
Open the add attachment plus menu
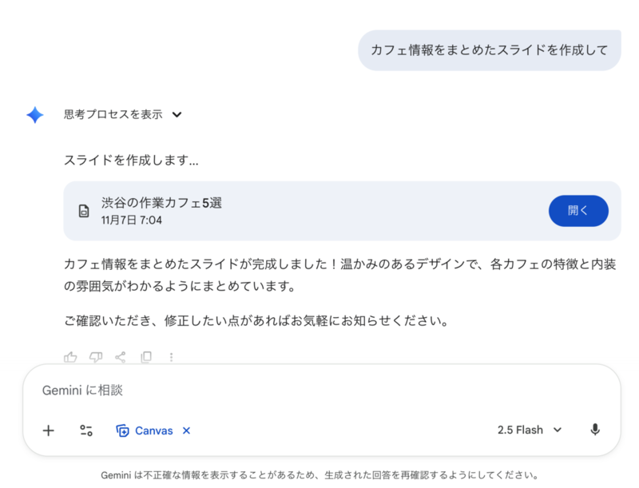48,430
